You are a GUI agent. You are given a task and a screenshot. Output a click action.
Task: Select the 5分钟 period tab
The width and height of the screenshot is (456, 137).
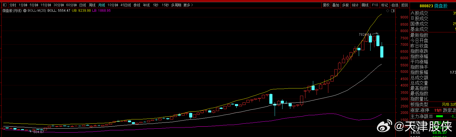coord(34,5)
